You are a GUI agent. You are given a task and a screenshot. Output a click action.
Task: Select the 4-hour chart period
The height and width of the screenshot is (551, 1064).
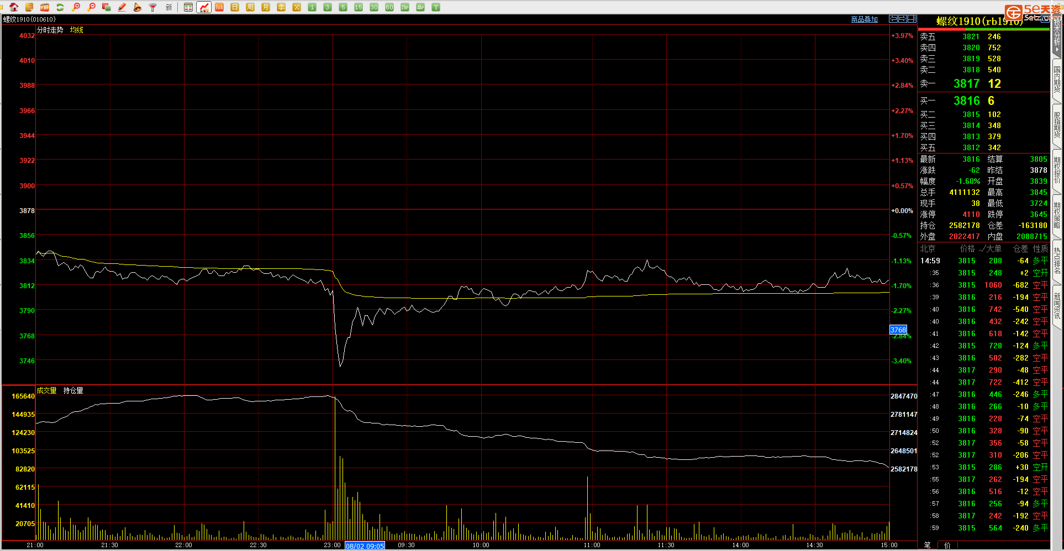click(420, 7)
